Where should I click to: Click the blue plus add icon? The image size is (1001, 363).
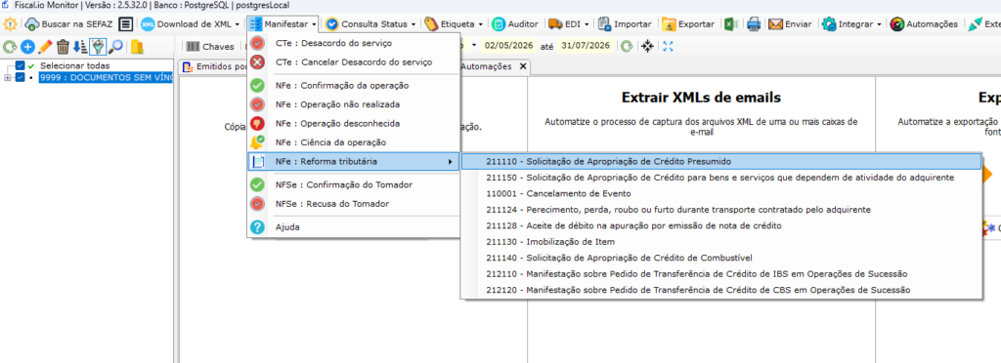[27, 47]
